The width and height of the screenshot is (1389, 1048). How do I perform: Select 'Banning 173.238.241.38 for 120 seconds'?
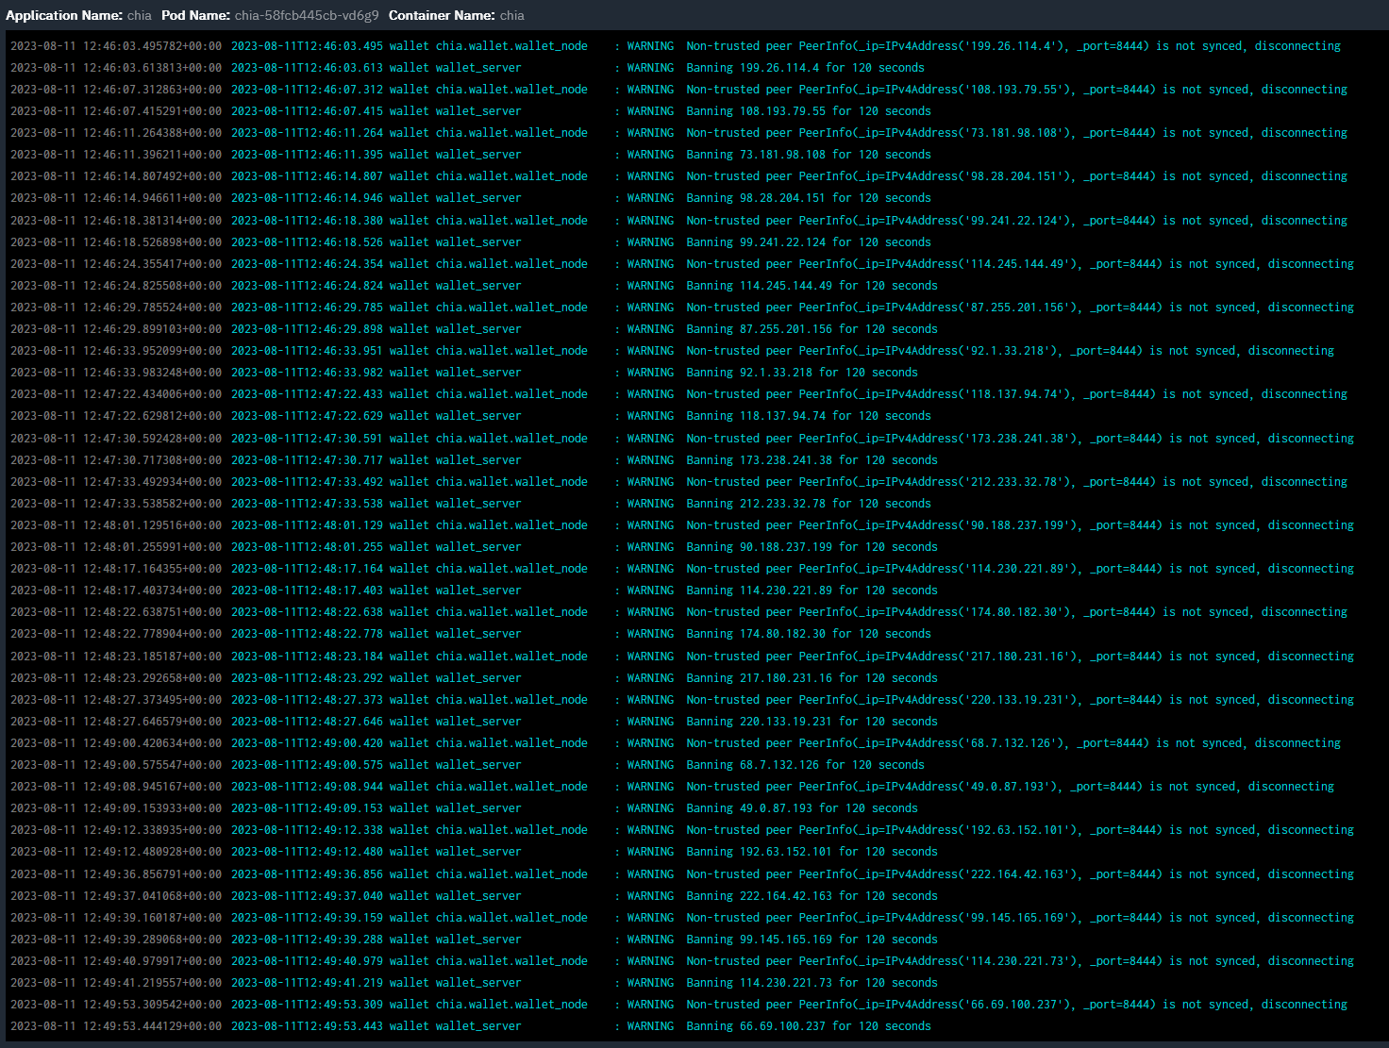pyautogui.click(x=812, y=460)
